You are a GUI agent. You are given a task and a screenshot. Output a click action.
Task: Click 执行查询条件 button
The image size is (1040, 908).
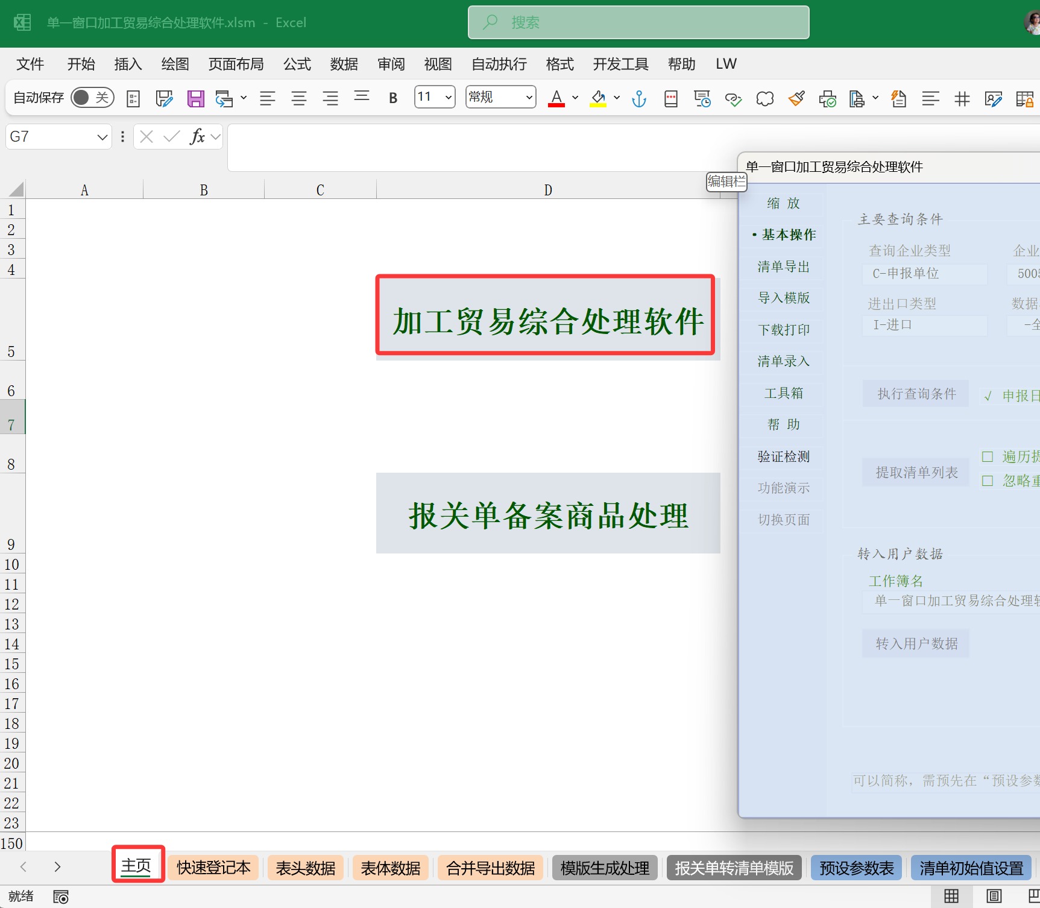916,394
